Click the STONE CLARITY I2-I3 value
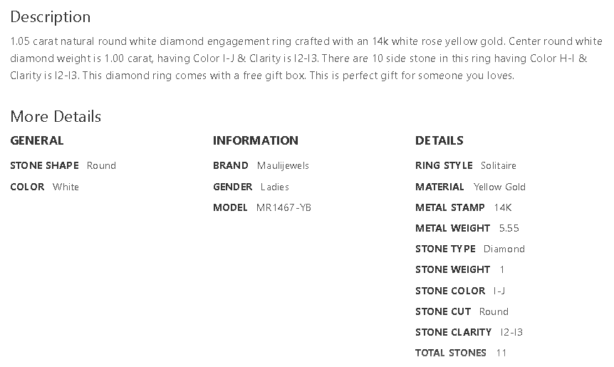This screenshot has width=614, height=367. pyautogui.click(x=511, y=332)
